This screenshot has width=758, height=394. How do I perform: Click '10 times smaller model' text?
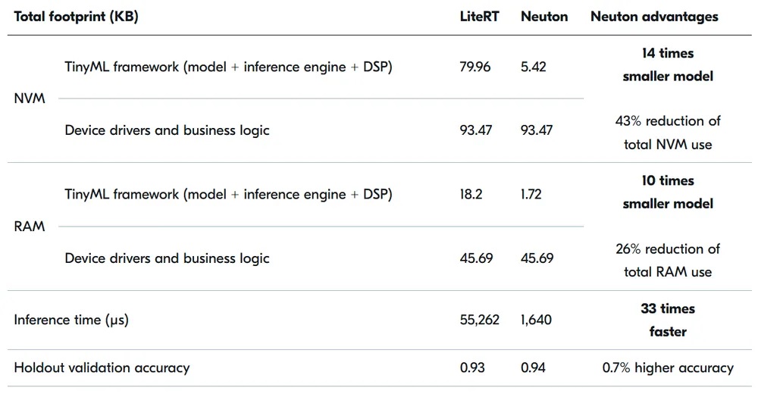pos(668,192)
